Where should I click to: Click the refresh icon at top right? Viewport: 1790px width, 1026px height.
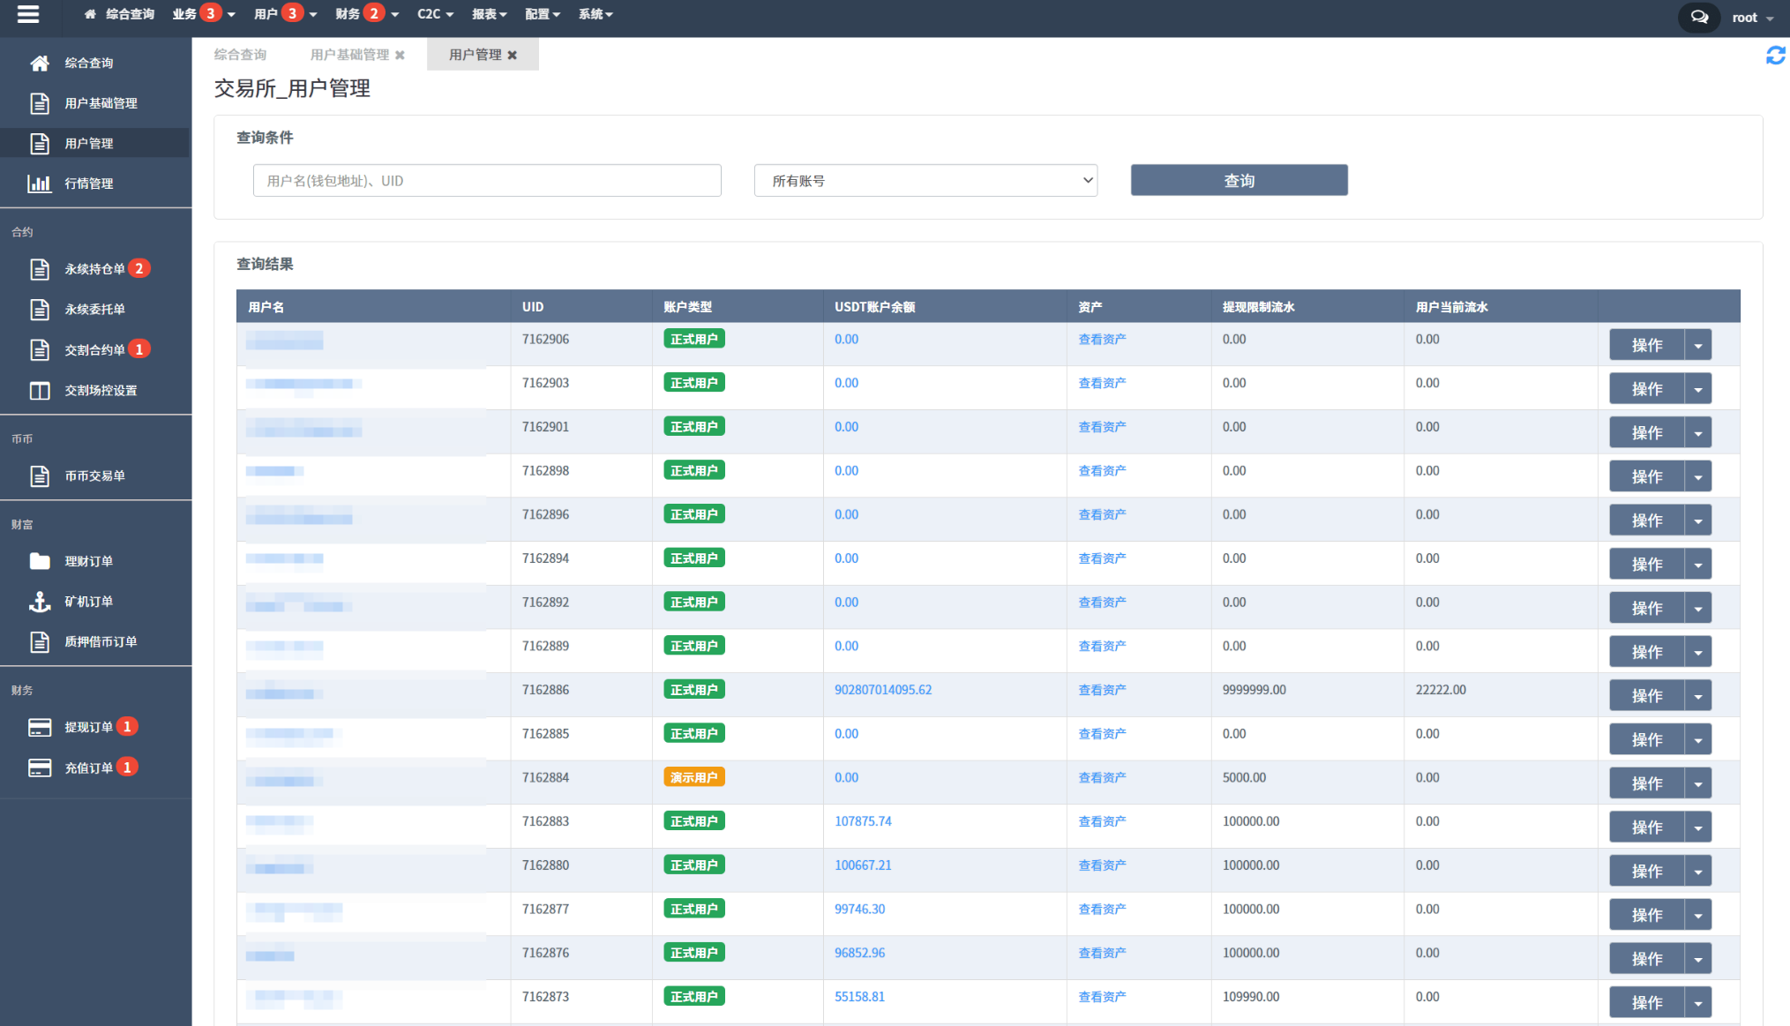[x=1775, y=56]
